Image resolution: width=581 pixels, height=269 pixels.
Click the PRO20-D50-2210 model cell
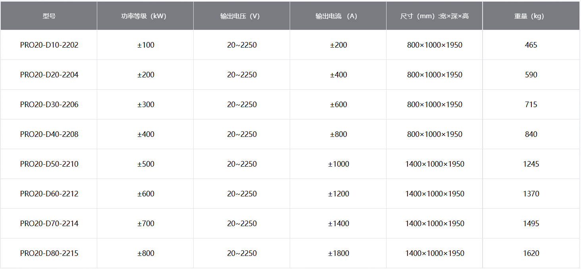[x=49, y=164]
